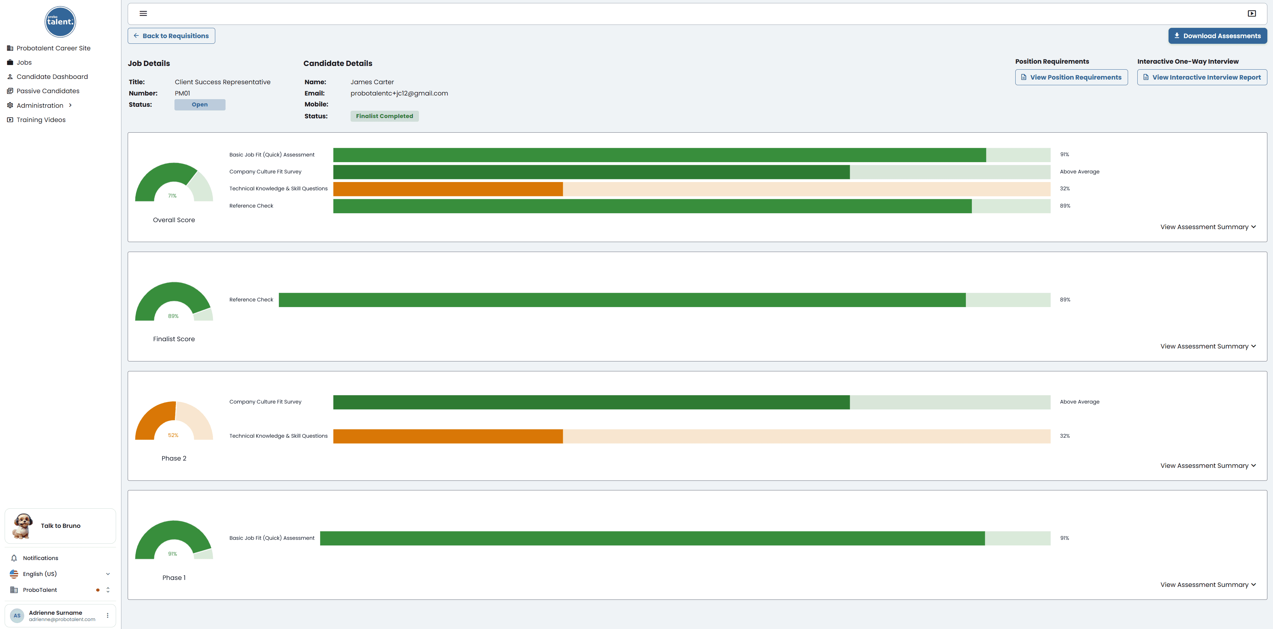Click the ProboTalent logo
Image resolution: width=1273 pixels, height=629 pixels.
point(60,22)
